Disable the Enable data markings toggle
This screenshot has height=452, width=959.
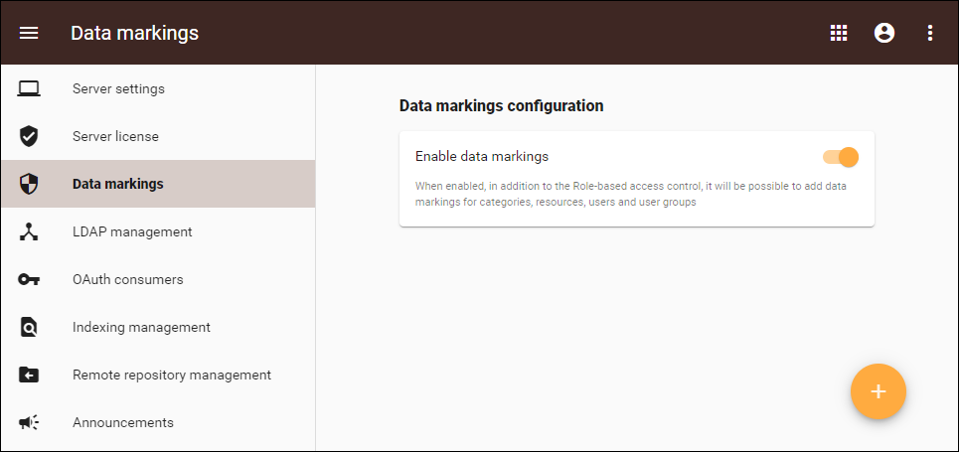coord(841,157)
